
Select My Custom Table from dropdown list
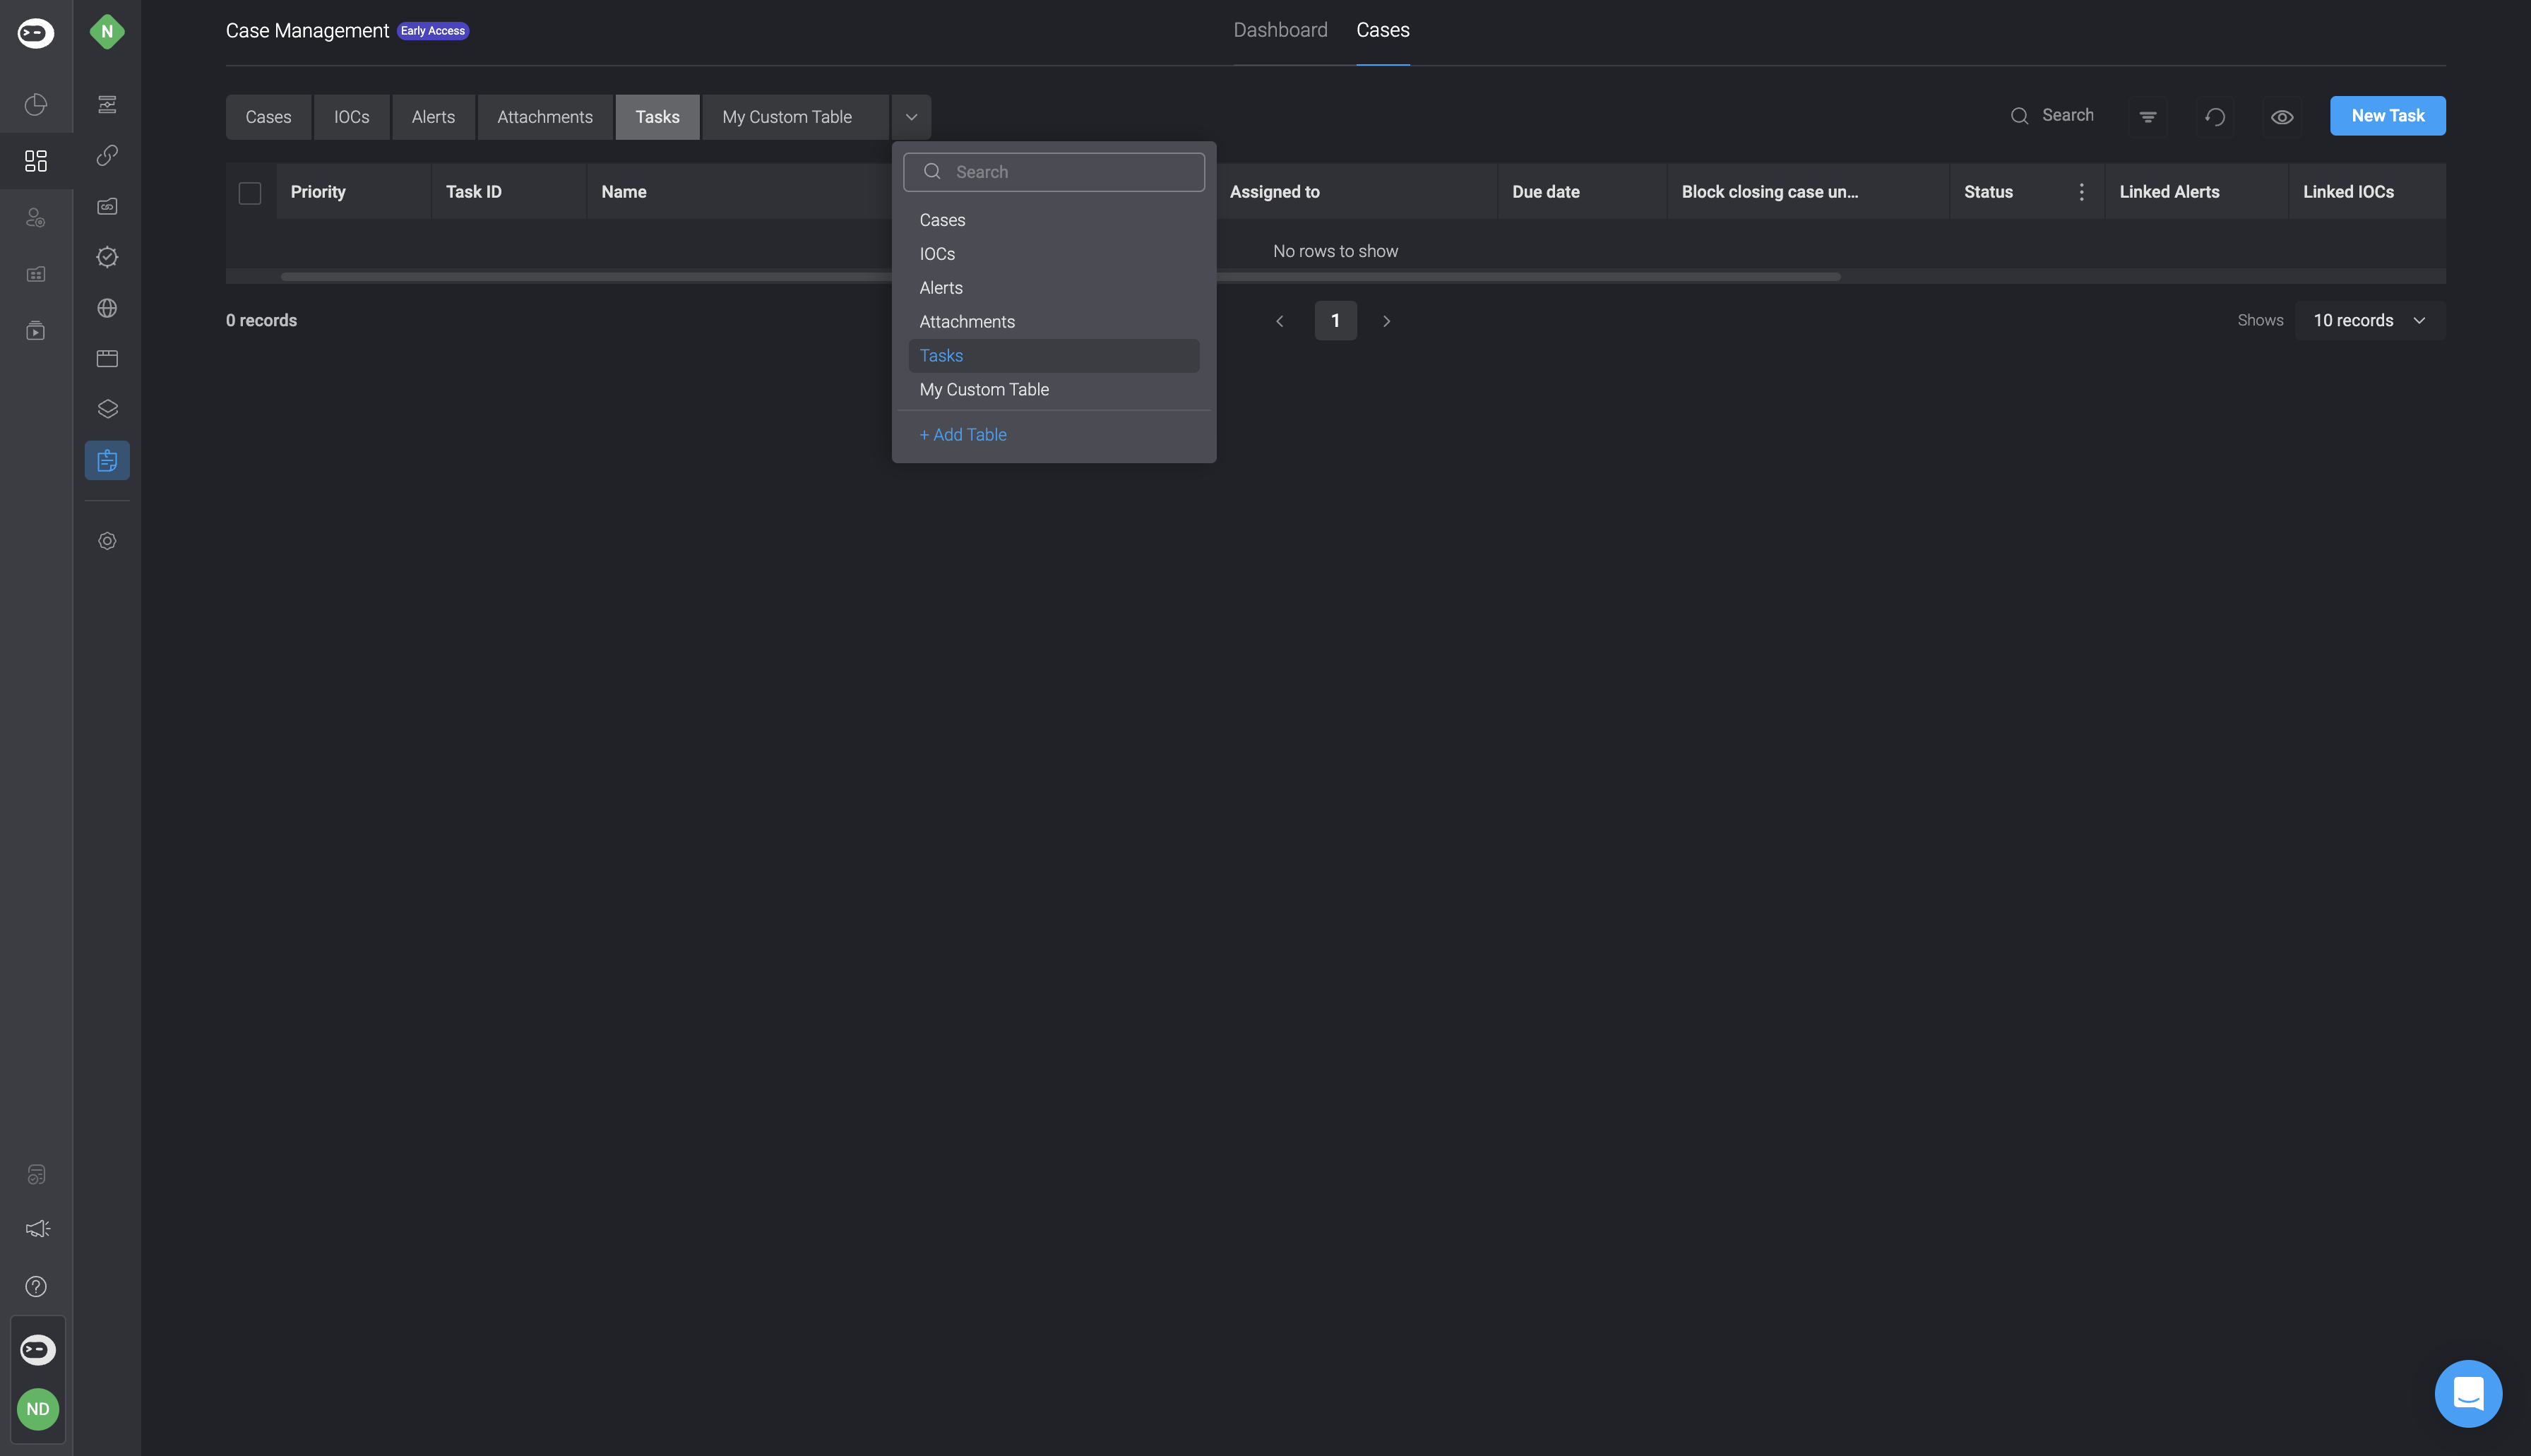pyautogui.click(x=984, y=389)
